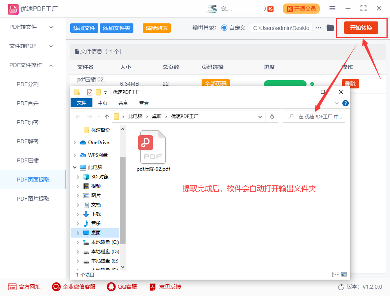
Task: Go up one folder level in Explorer
Action: [x=107, y=117]
